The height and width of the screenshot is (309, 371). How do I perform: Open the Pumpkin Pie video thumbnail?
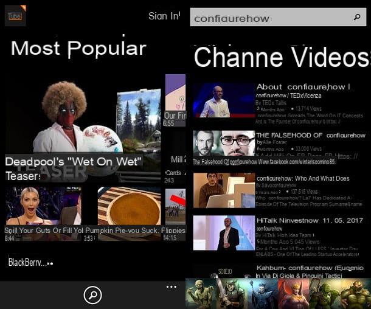(129, 206)
